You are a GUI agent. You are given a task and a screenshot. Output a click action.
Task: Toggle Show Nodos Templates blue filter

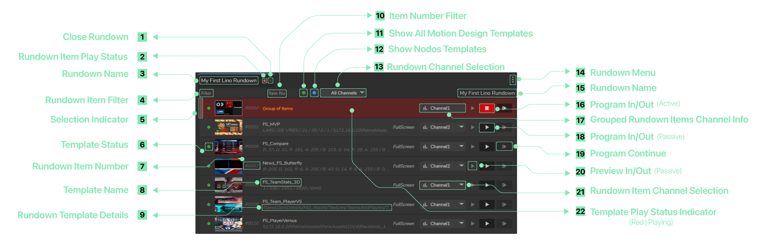pos(314,93)
